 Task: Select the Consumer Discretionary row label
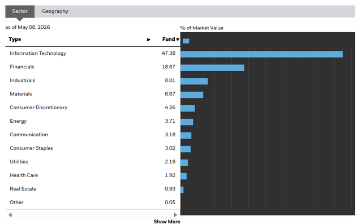point(38,107)
